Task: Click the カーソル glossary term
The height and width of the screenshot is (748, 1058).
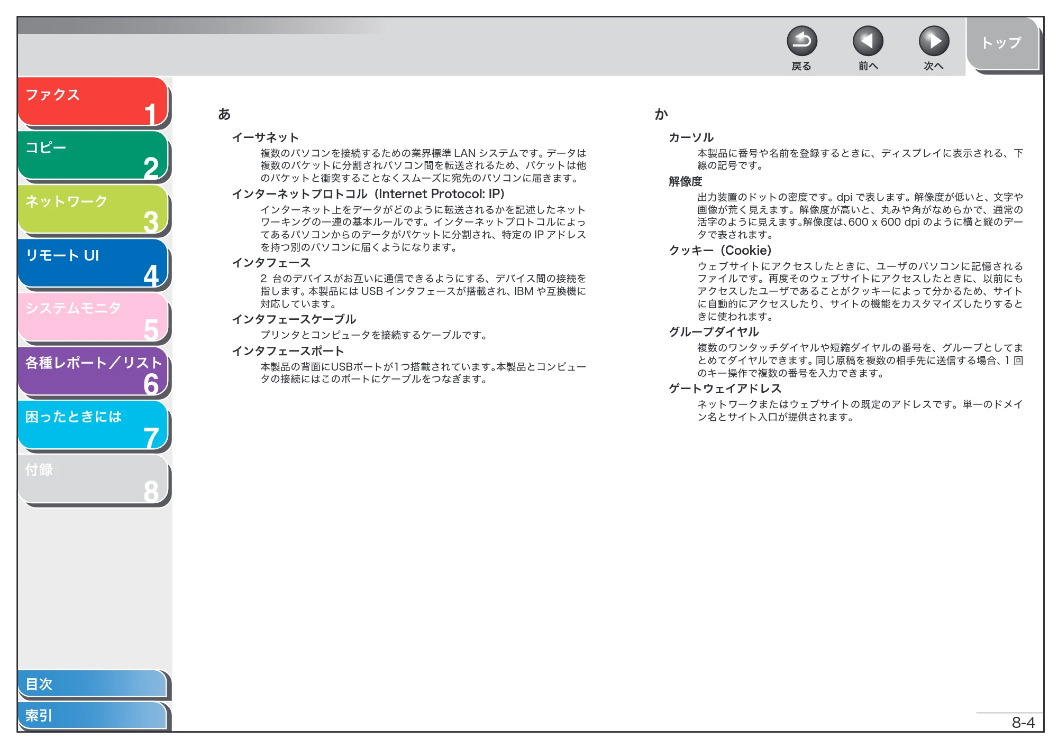Action: click(691, 137)
